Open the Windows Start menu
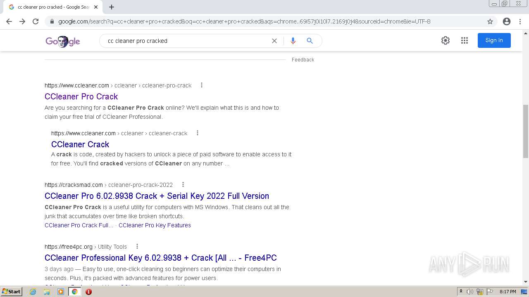Image resolution: width=529 pixels, height=297 pixels. pyautogui.click(x=12, y=292)
